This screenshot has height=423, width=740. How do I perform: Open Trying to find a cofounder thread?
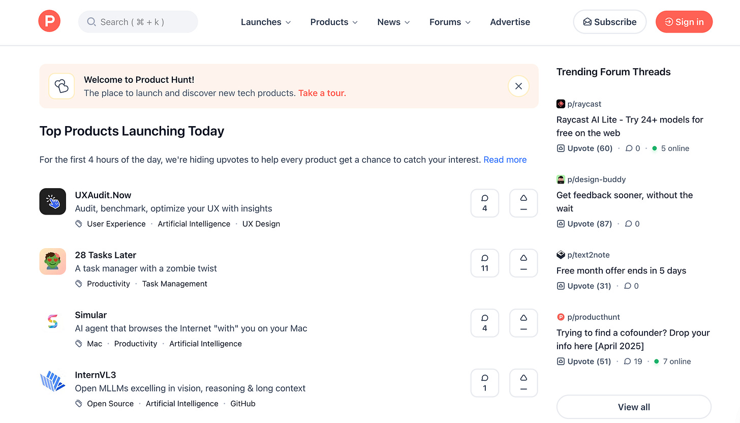[x=633, y=340]
